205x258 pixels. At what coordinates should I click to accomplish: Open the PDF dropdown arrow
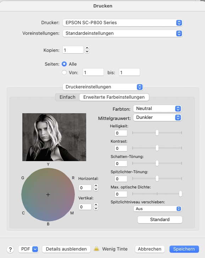(x=35, y=249)
